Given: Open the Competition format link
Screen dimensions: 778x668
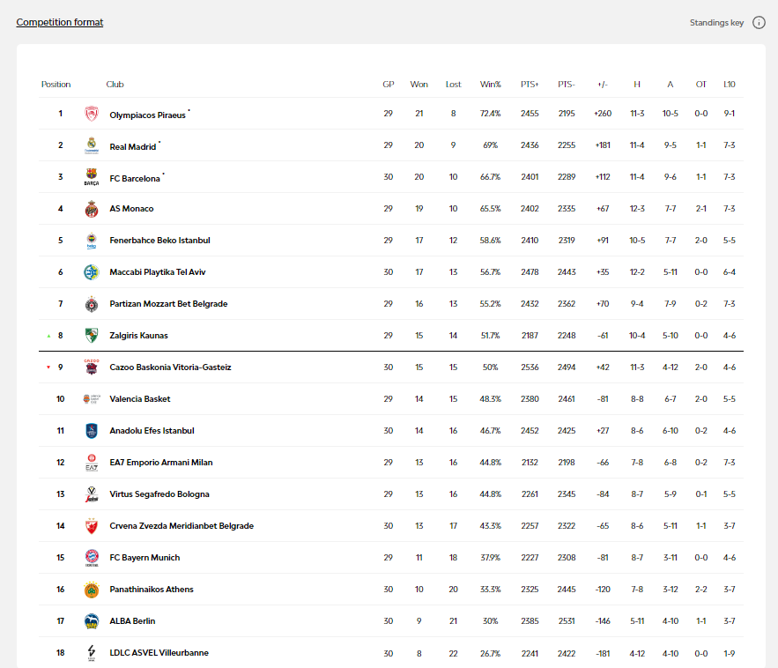Looking at the screenshot, I should 60,22.
